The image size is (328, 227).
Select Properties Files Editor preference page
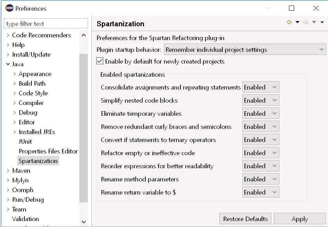48,151
